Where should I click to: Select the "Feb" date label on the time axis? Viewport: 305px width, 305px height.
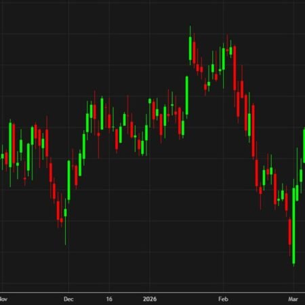(223, 299)
